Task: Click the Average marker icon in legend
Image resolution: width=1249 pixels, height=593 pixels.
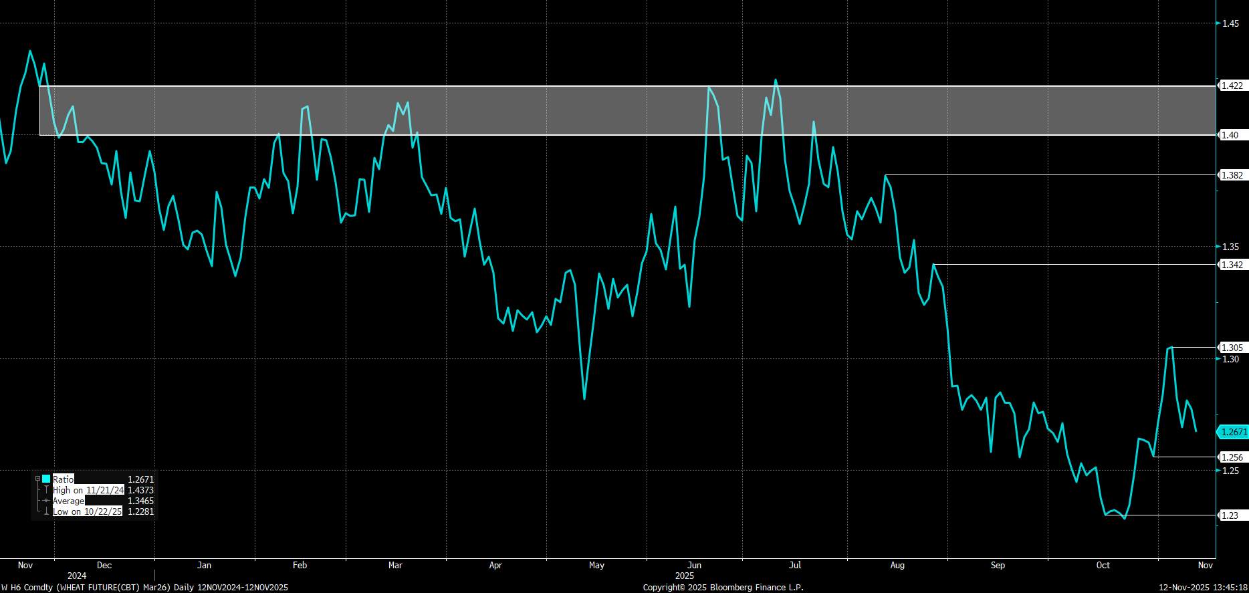Action: 46,501
